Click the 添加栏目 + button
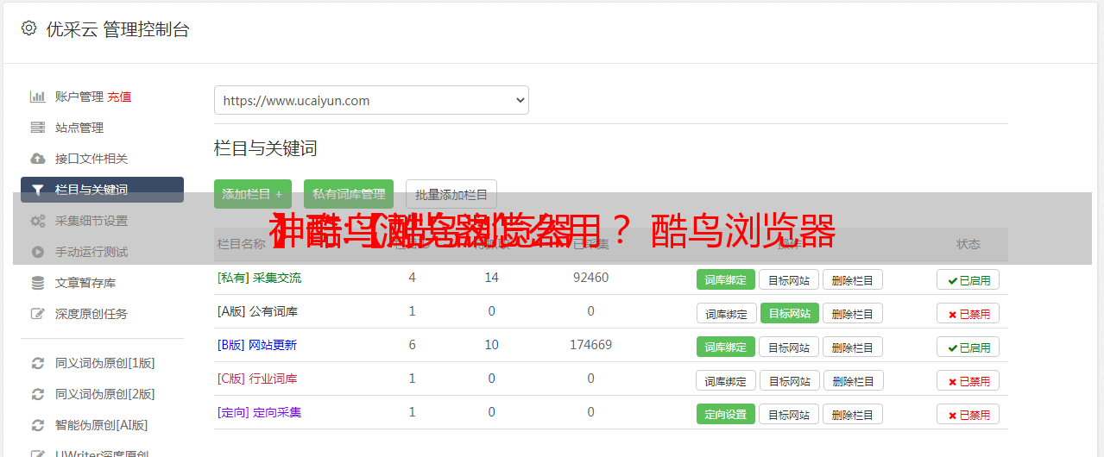The height and width of the screenshot is (457, 1104). click(252, 194)
